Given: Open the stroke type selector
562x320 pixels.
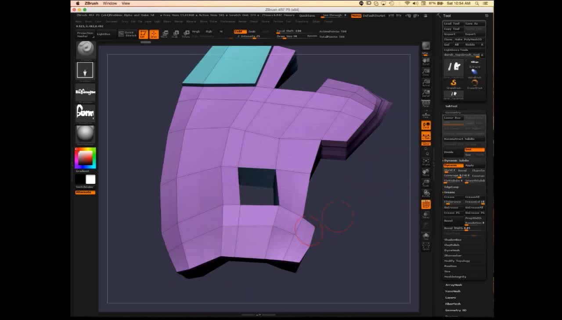Looking at the screenshot, I should [85, 71].
